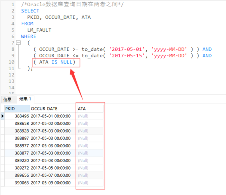
Task: Select PKID cell 389656
Action: [17, 175]
